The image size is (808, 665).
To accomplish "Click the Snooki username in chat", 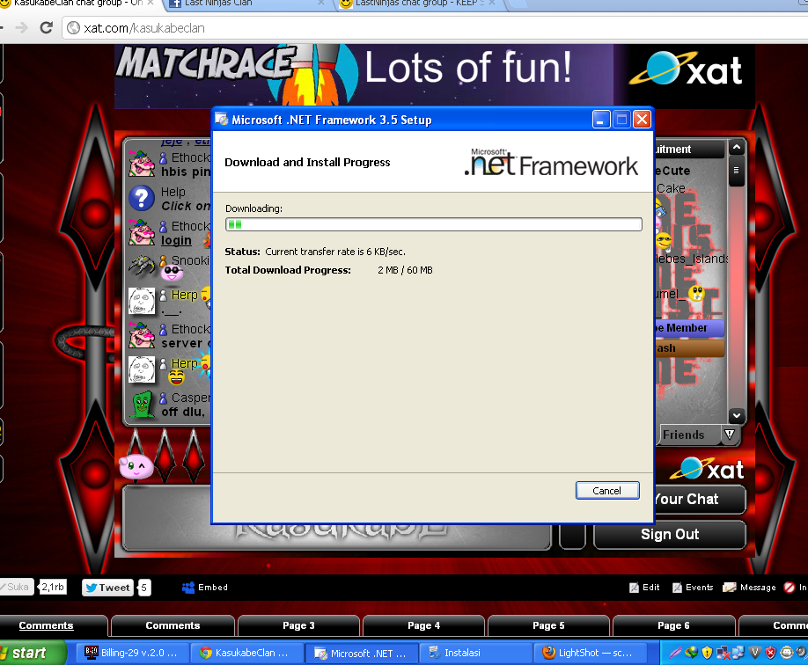I will point(190,260).
